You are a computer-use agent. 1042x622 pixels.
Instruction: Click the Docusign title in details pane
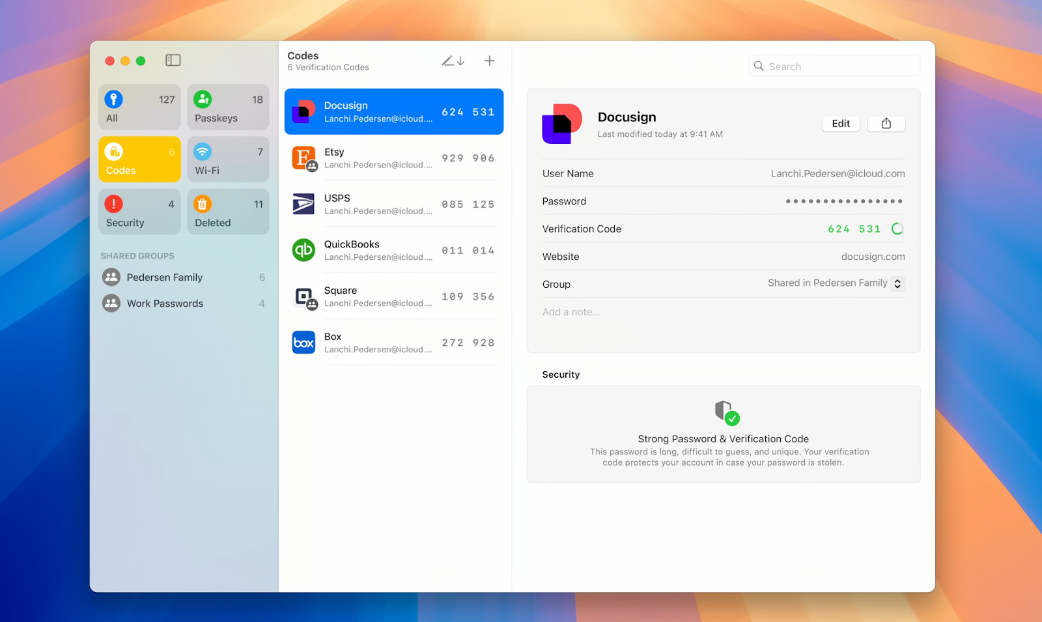coord(627,117)
